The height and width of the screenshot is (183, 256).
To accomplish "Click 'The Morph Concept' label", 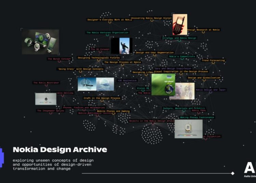I will pos(59,59).
